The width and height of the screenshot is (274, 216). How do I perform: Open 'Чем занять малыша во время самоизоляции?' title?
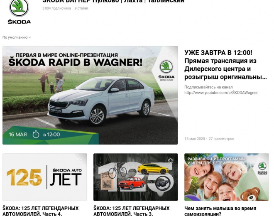click(x=220, y=211)
